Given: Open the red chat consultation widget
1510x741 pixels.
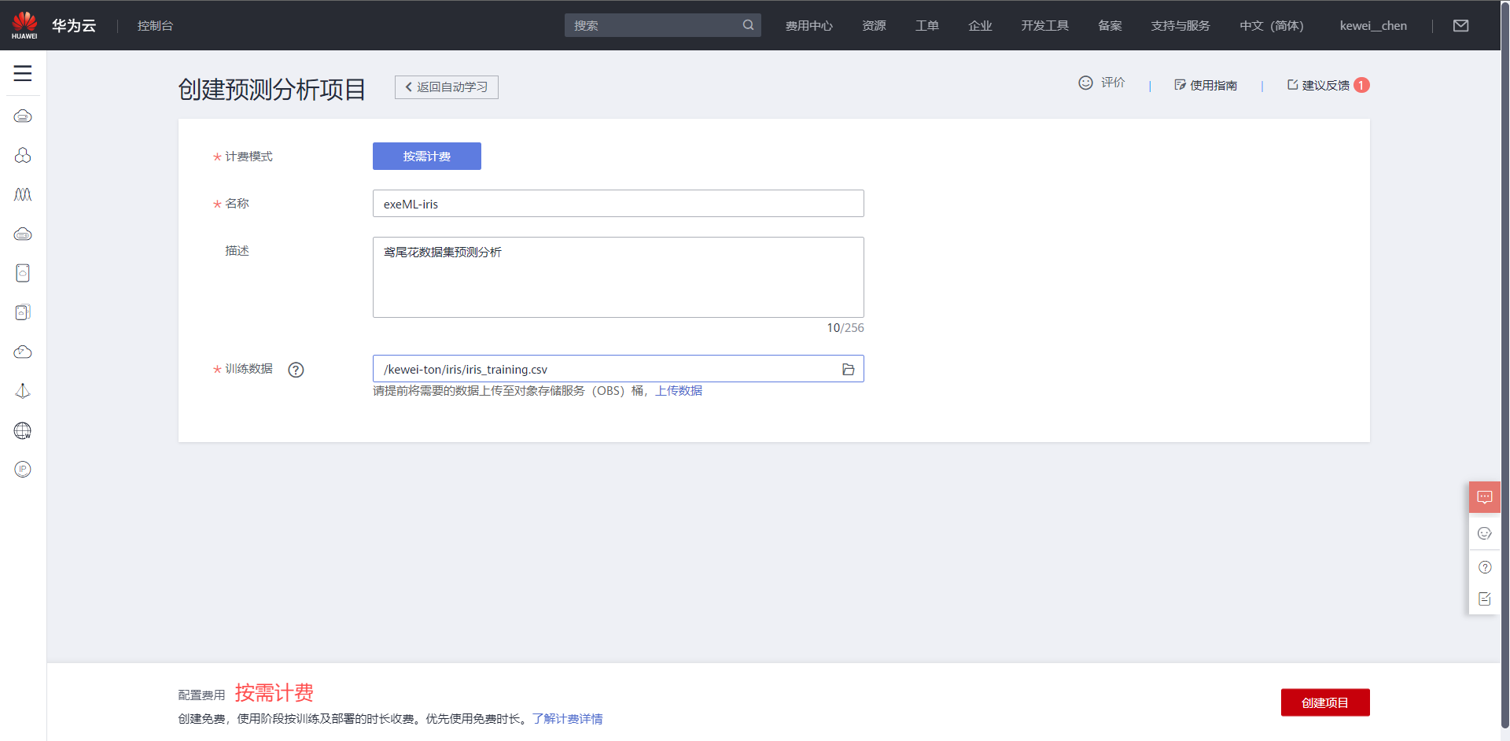Looking at the screenshot, I should click(x=1485, y=497).
